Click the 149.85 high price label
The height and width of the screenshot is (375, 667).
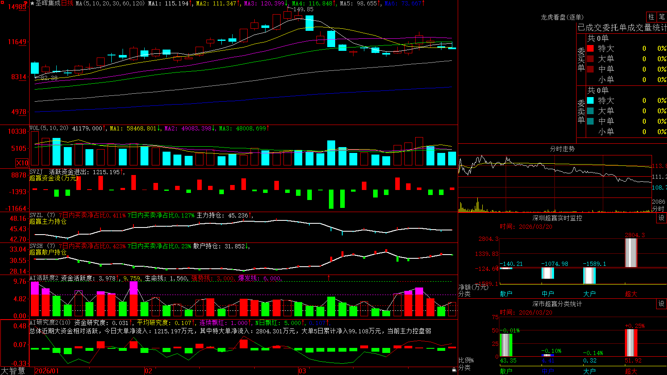click(303, 9)
